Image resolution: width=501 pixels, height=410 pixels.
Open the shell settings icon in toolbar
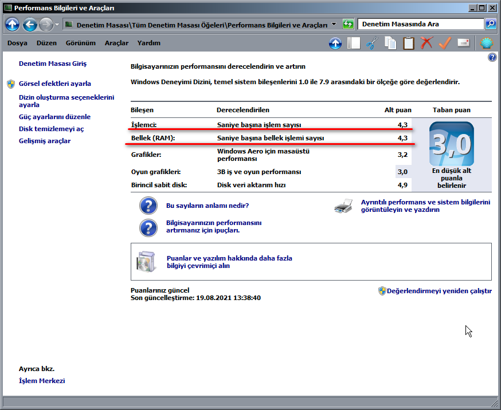point(486,43)
